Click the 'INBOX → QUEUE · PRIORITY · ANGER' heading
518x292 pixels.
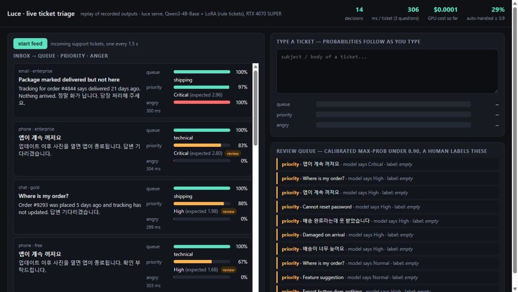tap(61, 56)
